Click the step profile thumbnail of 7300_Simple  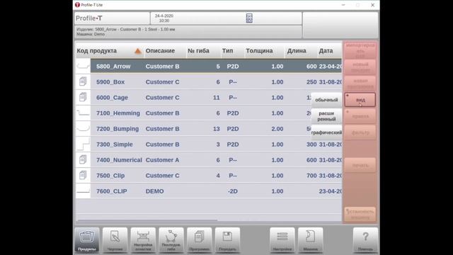(84, 144)
